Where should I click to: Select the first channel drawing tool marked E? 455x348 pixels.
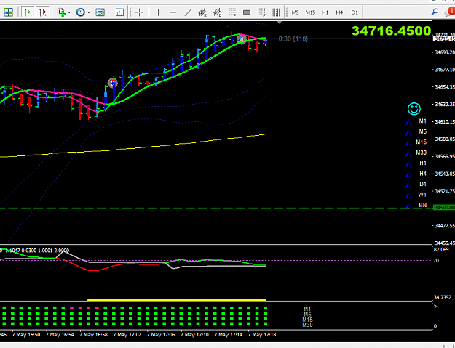click(x=202, y=12)
